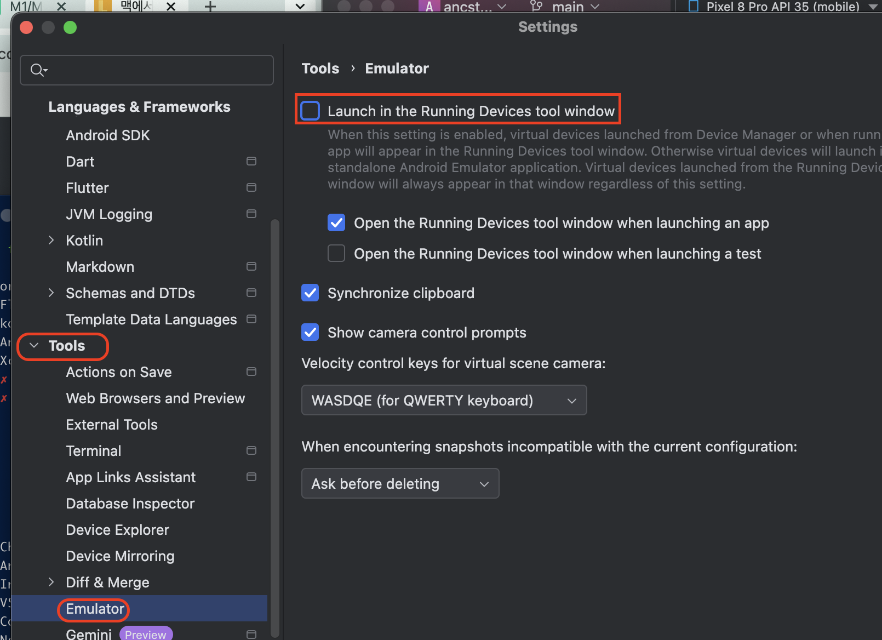Select Template Data Languages entry
This screenshot has height=640, width=882.
tap(151, 319)
